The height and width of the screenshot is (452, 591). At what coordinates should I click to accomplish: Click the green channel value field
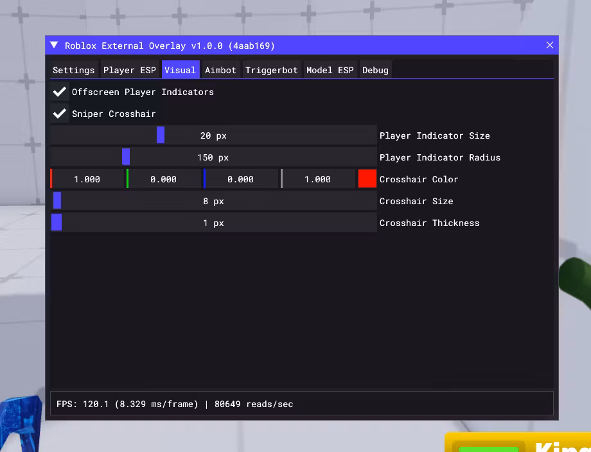pyautogui.click(x=164, y=179)
